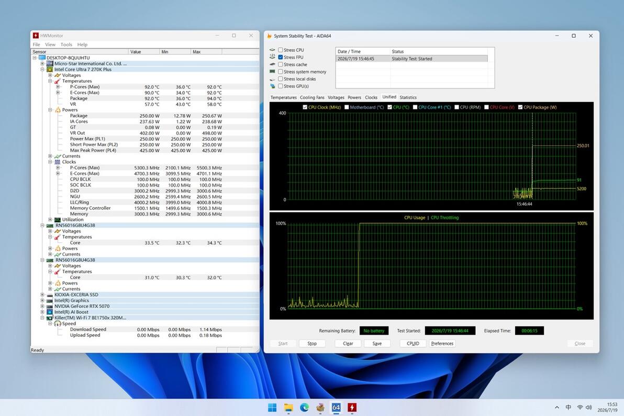Screen dimensions: 624x416
Task: Uncheck the Stress FPU checkbox
Action: point(281,57)
